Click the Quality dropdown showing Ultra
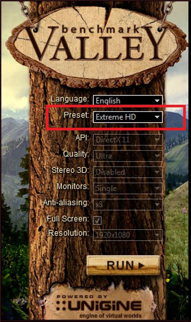 tap(128, 156)
